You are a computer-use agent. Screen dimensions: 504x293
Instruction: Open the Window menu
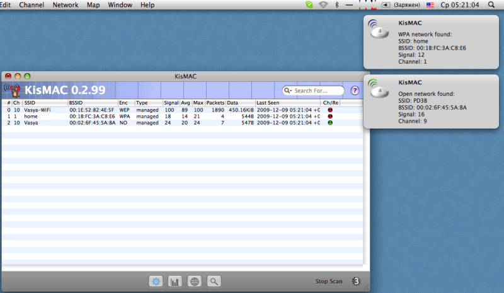click(120, 5)
